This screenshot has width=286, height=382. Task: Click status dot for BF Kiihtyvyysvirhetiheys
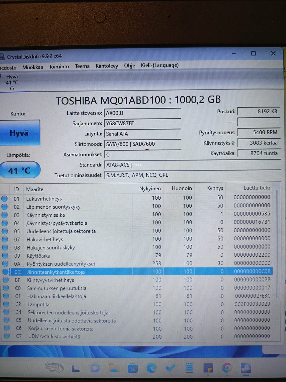6,280
